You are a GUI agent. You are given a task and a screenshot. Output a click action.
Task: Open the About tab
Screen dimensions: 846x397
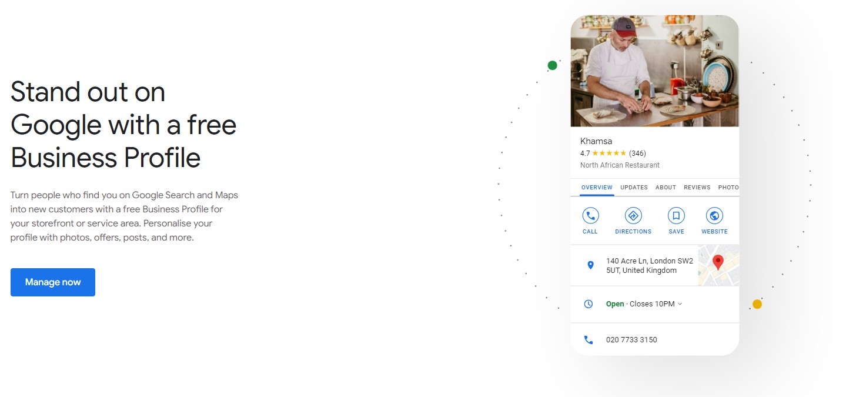pyautogui.click(x=666, y=188)
